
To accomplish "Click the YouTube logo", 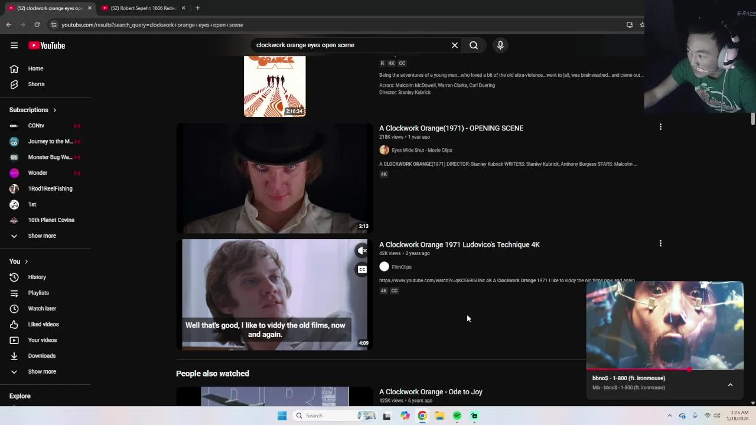I will click(x=47, y=45).
